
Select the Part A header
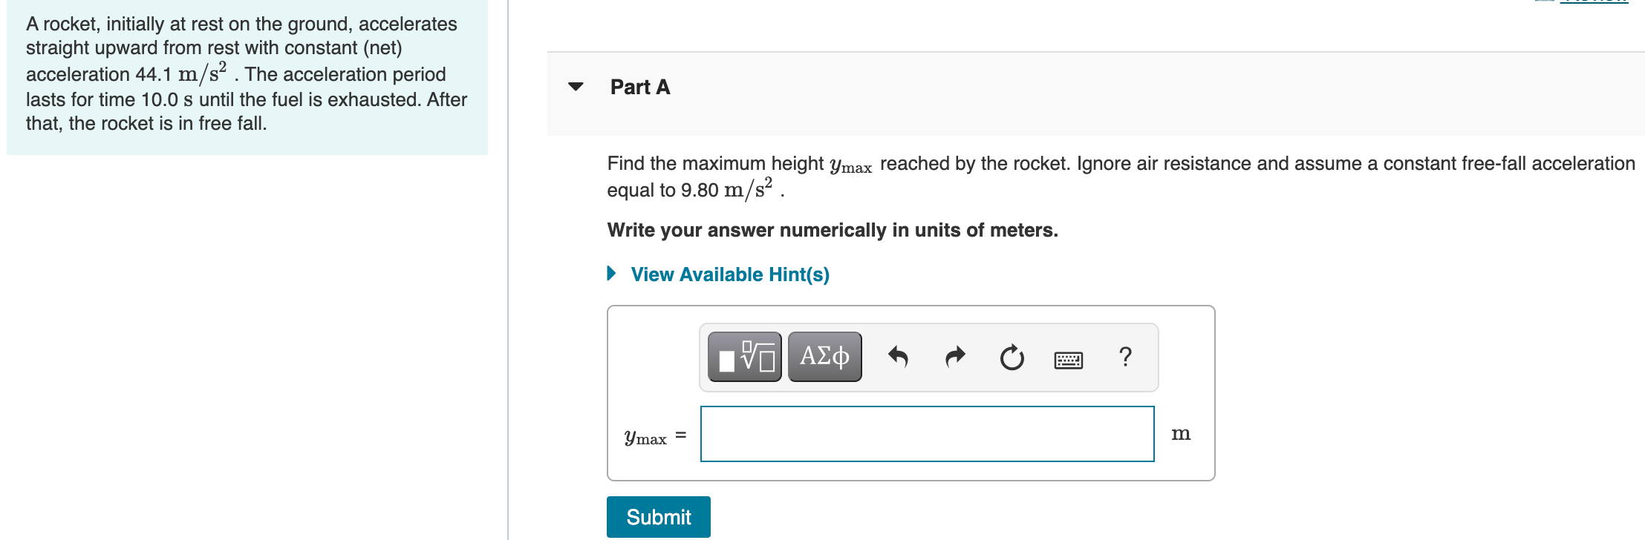point(640,87)
